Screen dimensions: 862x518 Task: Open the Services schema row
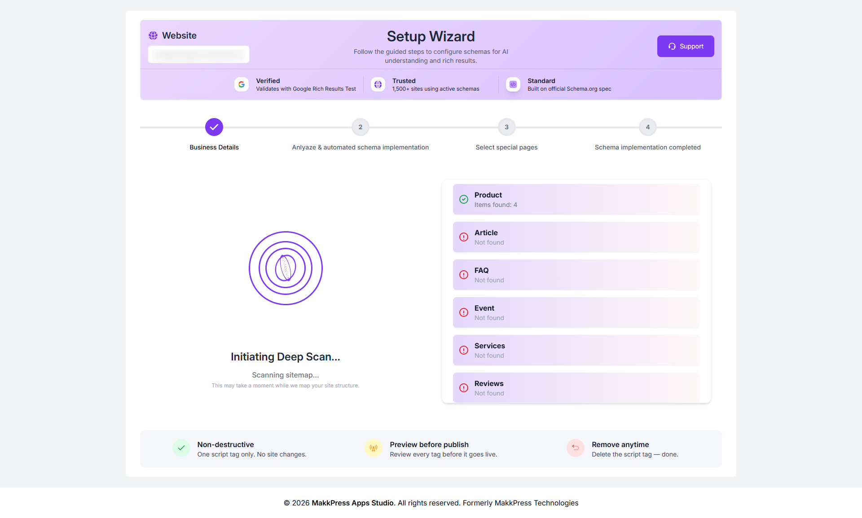coord(576,350)
